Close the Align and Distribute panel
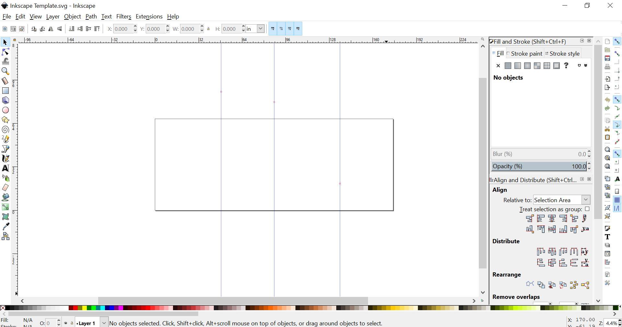Image resolution: width=622 pixels, height=327 pixels. coord(589,179)
